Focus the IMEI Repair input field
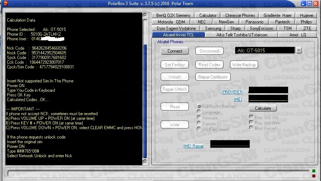The height and width of the screenshot is (181, 321). 230,144
